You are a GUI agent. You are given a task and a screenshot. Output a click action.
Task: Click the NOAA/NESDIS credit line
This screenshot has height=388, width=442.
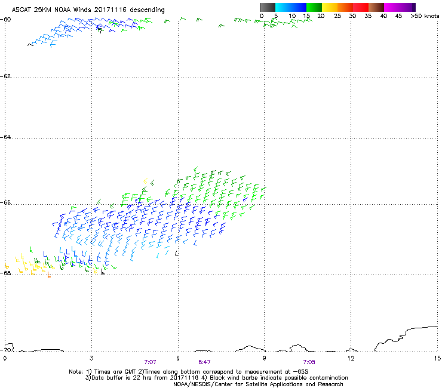coord(258,384)
